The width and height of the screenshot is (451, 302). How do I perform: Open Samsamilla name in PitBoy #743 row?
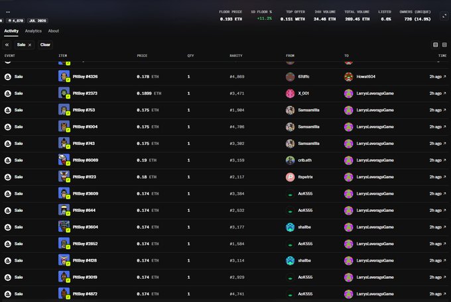point(308,144)
